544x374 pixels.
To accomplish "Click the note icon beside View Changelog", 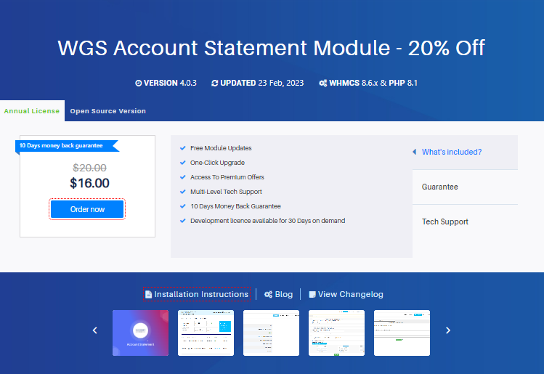I will pos(312,294).
